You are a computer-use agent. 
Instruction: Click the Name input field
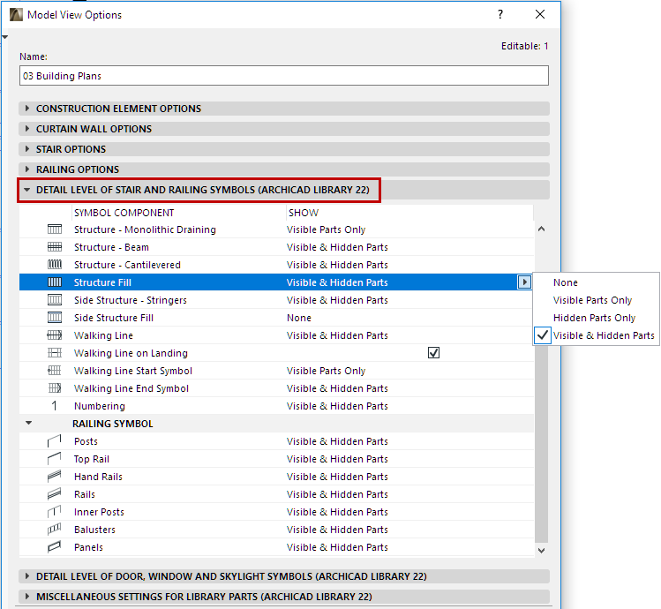[x=284, y=76]
